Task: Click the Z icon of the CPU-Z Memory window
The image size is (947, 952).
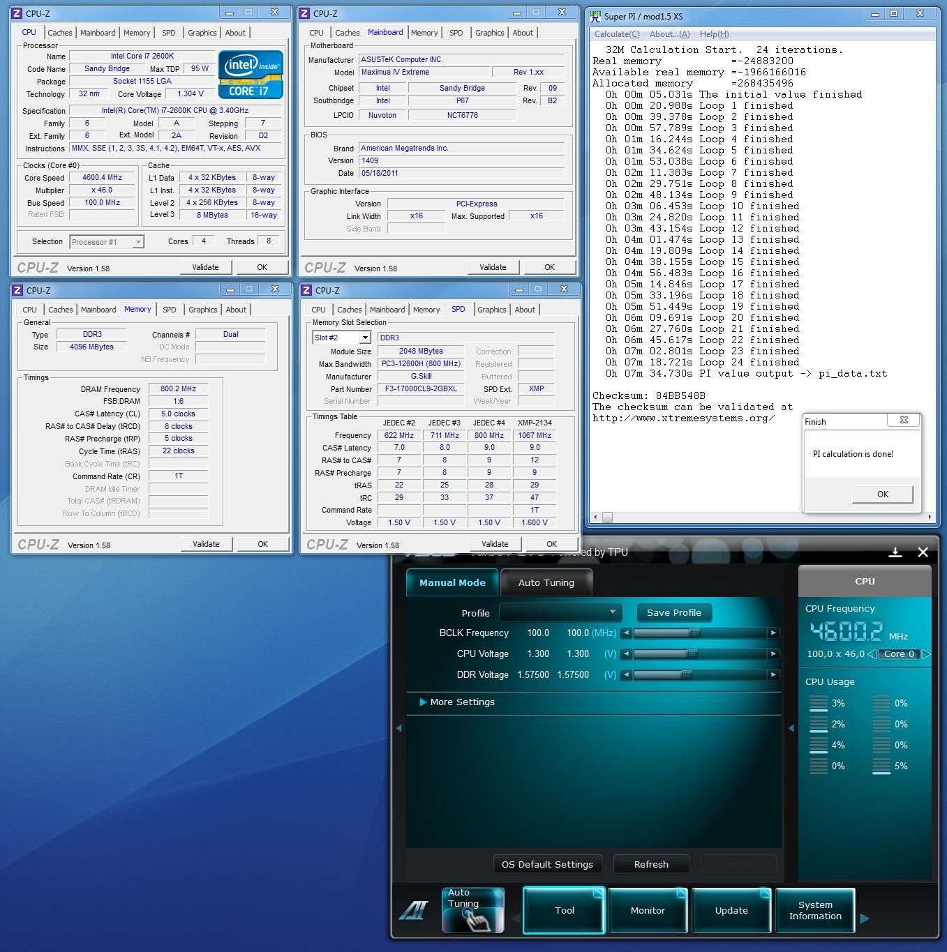Action: pos(17,290)
